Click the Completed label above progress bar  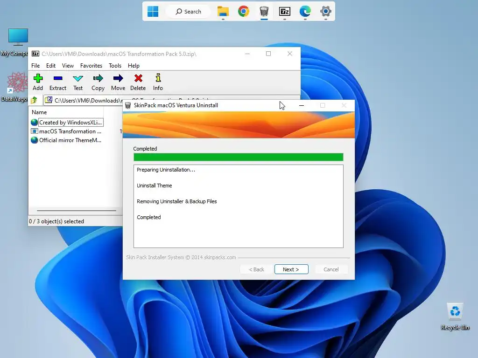(x=145, y=149)
